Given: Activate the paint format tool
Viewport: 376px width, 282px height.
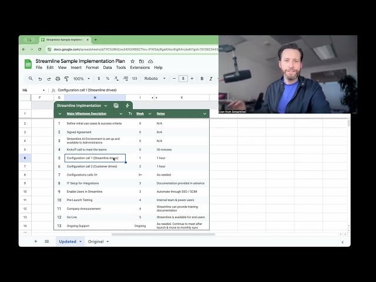Looking at the screenshot, I should coord(66,79).
